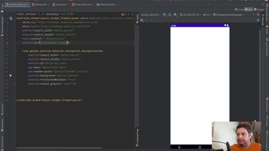This screenshot has height=151, width=269.
Task: Click the NavigationView opening tag text
Action: pos(63,51)
